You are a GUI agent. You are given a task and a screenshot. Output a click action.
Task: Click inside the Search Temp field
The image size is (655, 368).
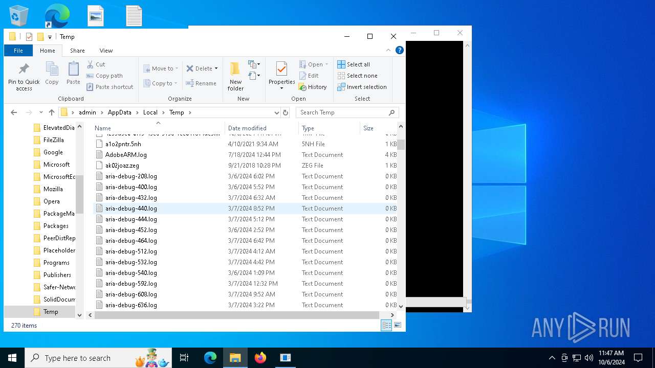[342, 112]
